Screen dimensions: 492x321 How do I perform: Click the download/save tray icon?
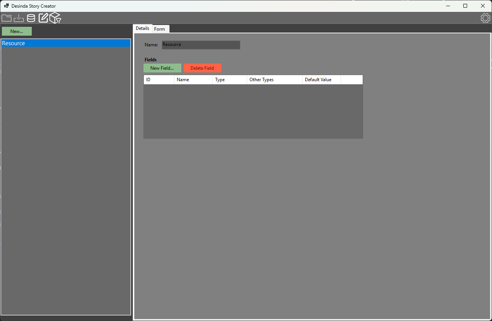pos(19,18)
